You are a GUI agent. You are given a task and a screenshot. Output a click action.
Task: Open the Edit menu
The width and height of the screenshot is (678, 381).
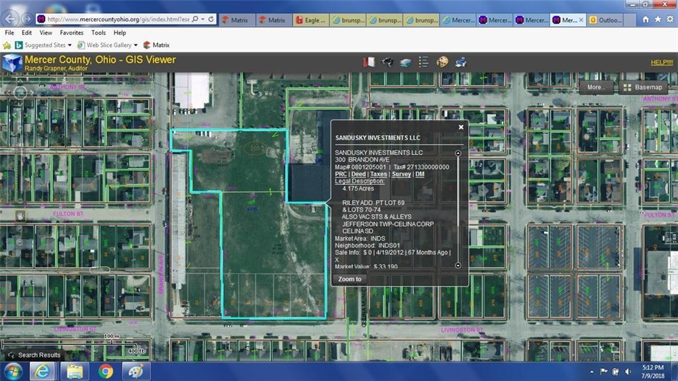(x=26, y=32)
